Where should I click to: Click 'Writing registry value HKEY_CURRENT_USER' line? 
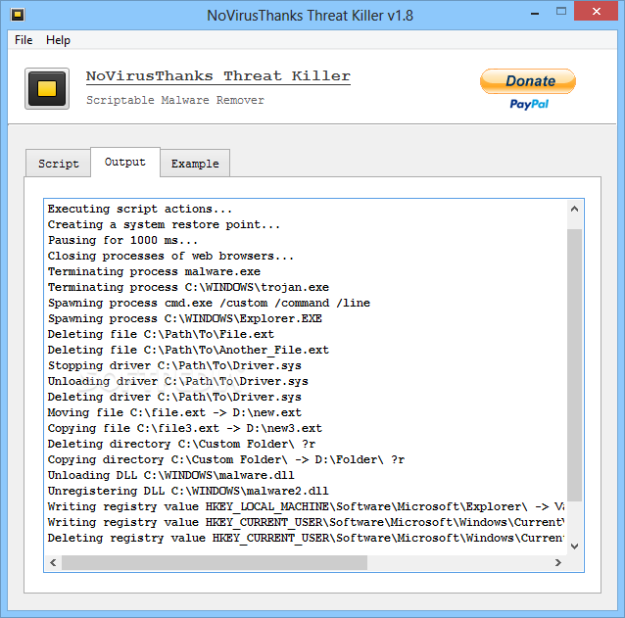point(306,522)
